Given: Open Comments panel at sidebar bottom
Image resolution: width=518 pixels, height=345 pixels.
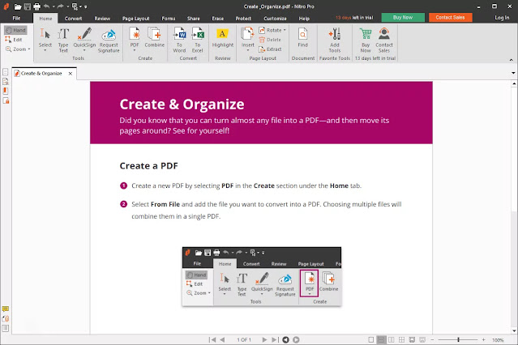Looking at the screenshot, I should tap(6, 309).
